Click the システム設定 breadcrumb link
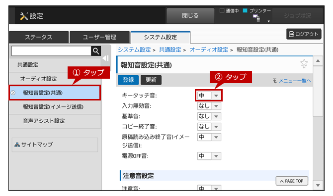This screenshot has height=196, width=333. [134, 50]
